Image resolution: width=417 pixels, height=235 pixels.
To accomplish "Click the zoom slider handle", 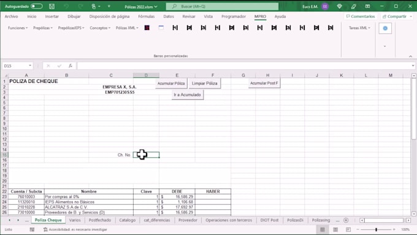I will click(376, 229).
